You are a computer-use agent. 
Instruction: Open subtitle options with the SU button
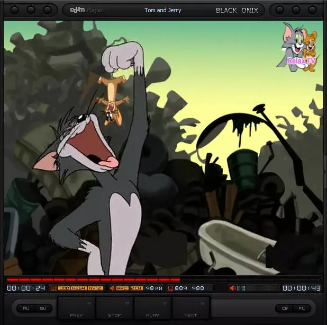(x=43, y=308)
